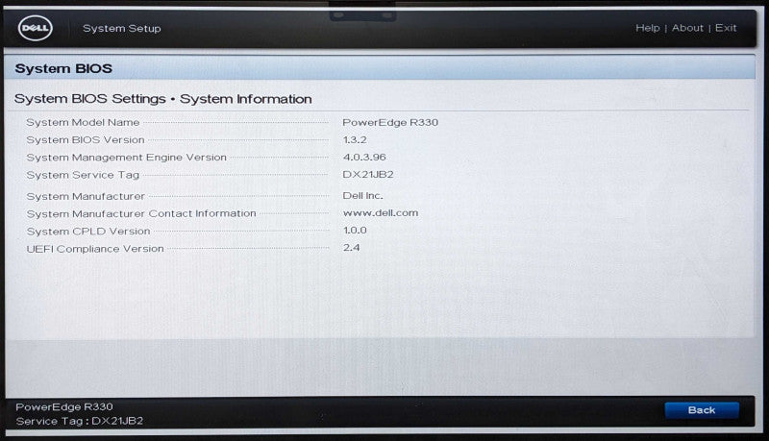Image resolution: width=769 pixels, height=441 pixels.
Task: Select the UEFI Compliance Version label
Action: [x=95, y=249]
